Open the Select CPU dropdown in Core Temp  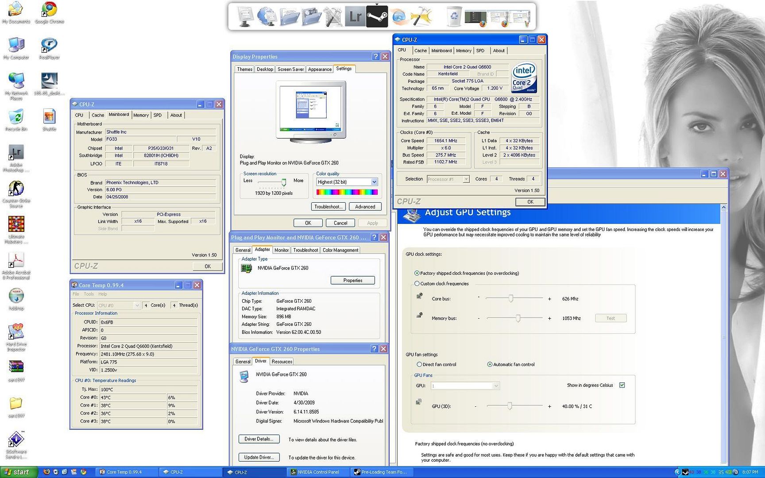pos(118,305)
